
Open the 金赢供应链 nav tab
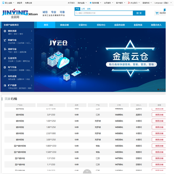point(119,25)
